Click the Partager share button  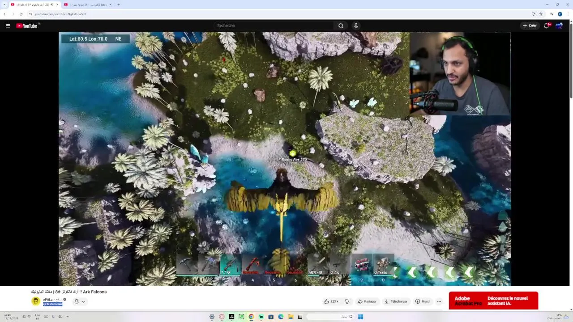367,301
